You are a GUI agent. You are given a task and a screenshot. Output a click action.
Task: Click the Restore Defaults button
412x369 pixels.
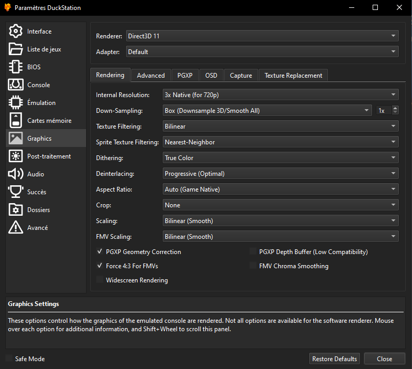[x=334, y=359]
